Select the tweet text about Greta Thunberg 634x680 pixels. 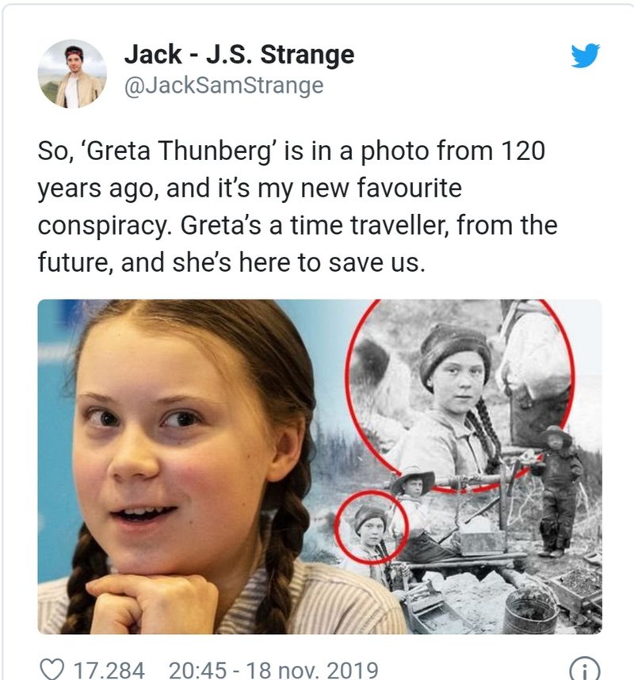click(x=297, y=206)
